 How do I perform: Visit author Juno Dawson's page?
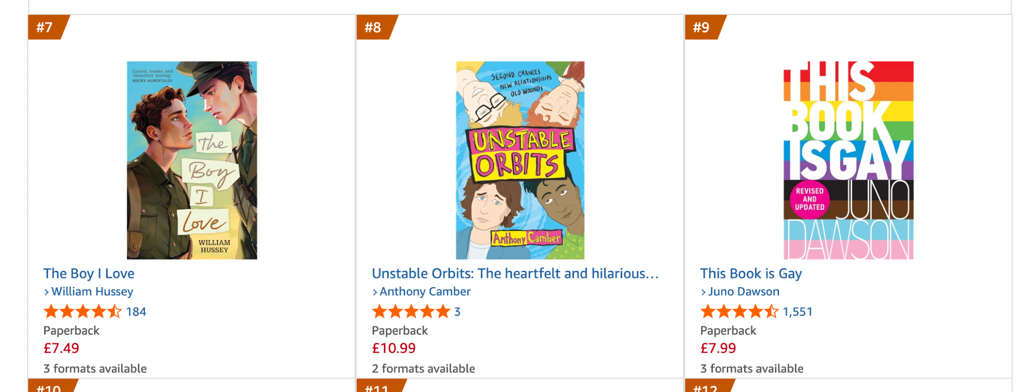[x=744, y=292]
